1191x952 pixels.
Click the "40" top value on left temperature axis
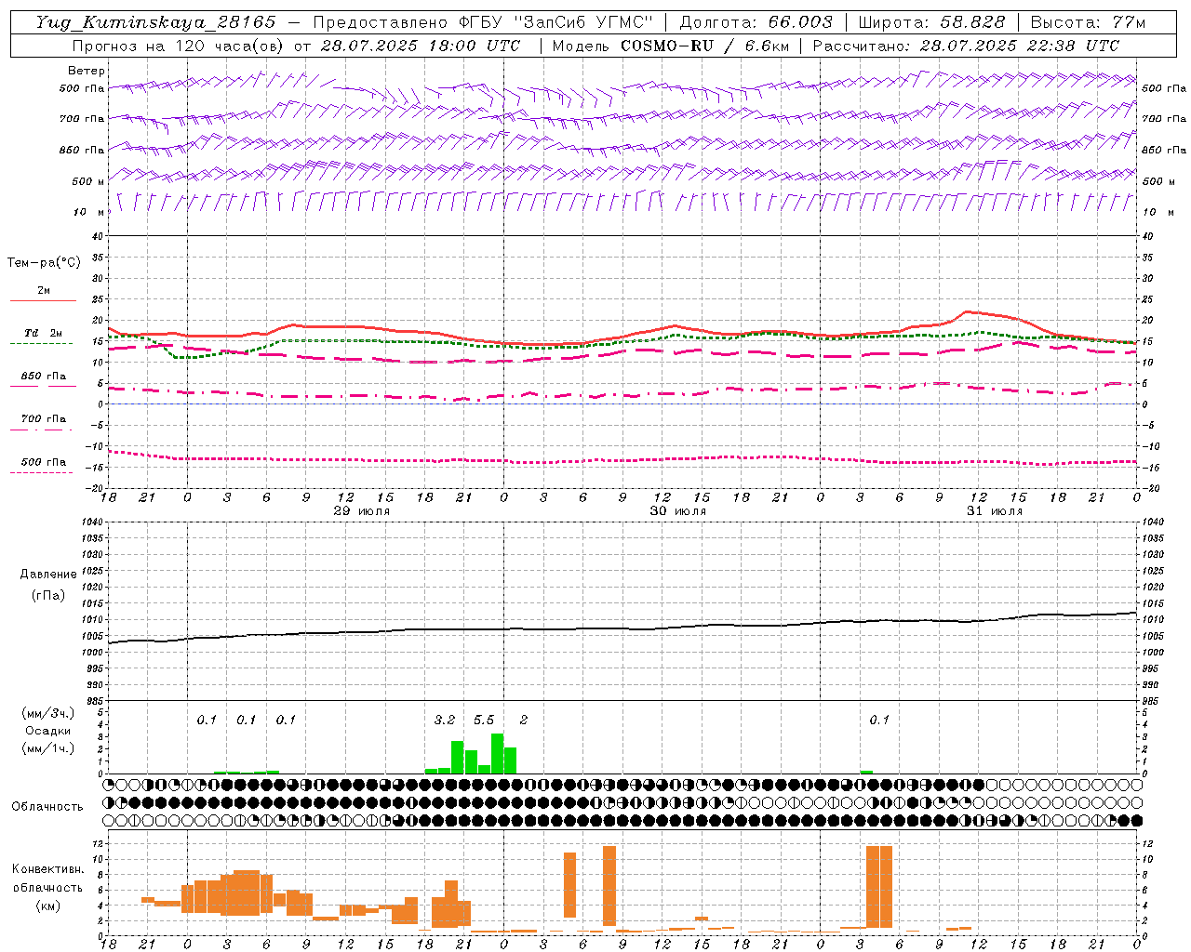click(97, 237)
